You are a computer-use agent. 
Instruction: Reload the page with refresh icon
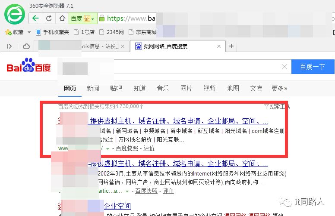point(49,18)
